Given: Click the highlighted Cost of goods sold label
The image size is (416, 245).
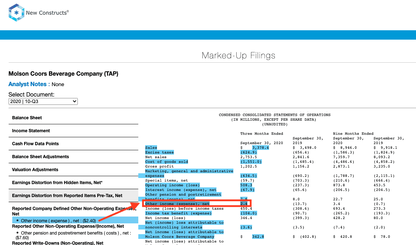Looking at the screenshot, I should (x=167, y=162).
